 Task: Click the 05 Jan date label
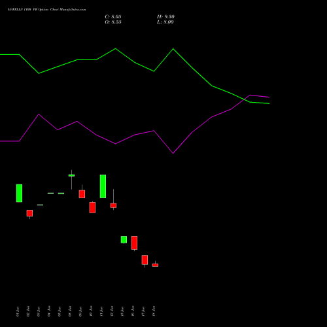pos(60,311)
